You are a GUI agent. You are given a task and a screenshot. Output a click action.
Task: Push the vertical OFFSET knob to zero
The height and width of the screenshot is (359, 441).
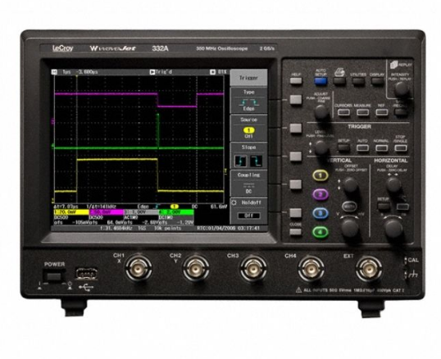pyautogui.click(x=351, y=185)
